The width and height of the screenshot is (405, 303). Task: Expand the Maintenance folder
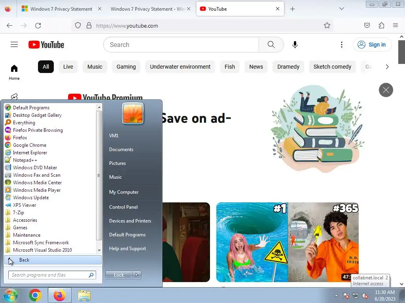[x=26, y=235]
